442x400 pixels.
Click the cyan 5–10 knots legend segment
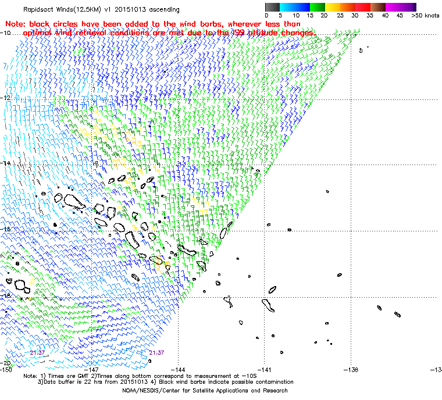[287, 7]
